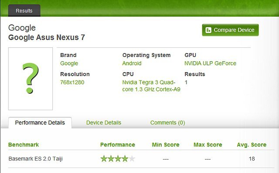Open the Nvidia Tegra 3 CPU link
This screenshot has height=173, width=279.
(151, 86)
